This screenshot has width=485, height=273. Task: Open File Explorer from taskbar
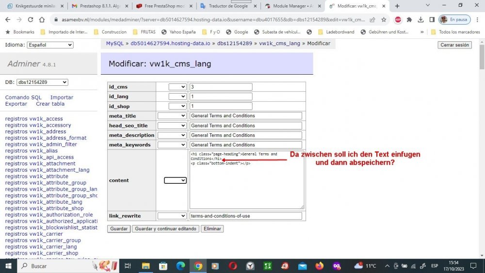pos(145,266)
